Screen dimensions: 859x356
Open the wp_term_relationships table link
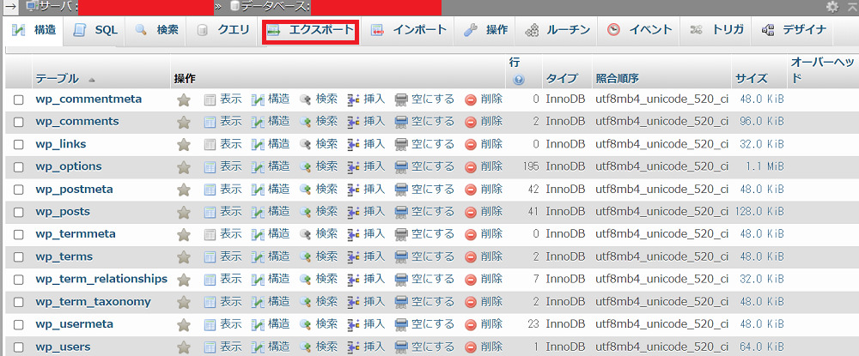[101, 279]
